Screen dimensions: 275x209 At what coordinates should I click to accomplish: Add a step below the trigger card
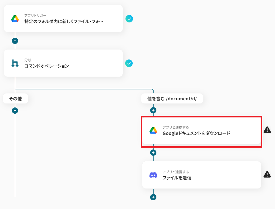(x=15, y=41)
